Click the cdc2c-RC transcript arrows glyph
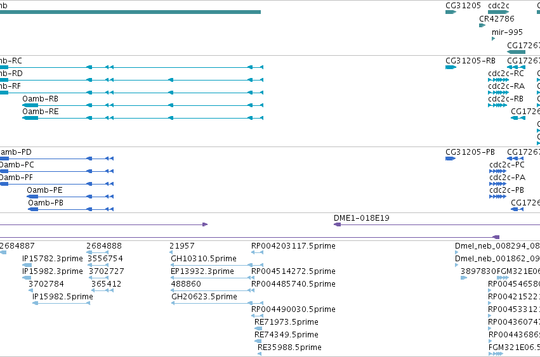This screenshot has height=357, width=540. click(x=498, y=80)
